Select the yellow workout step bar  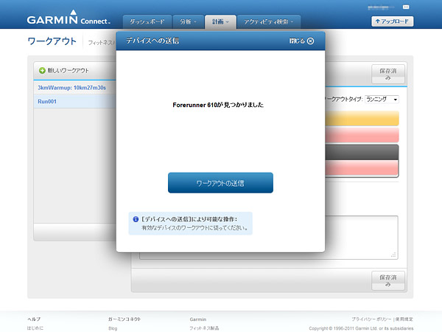(x=362, y=118)
